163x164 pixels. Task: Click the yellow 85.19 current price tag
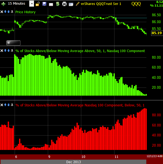[157, 33]
